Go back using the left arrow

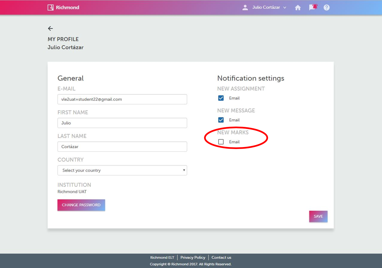[50, 28]
